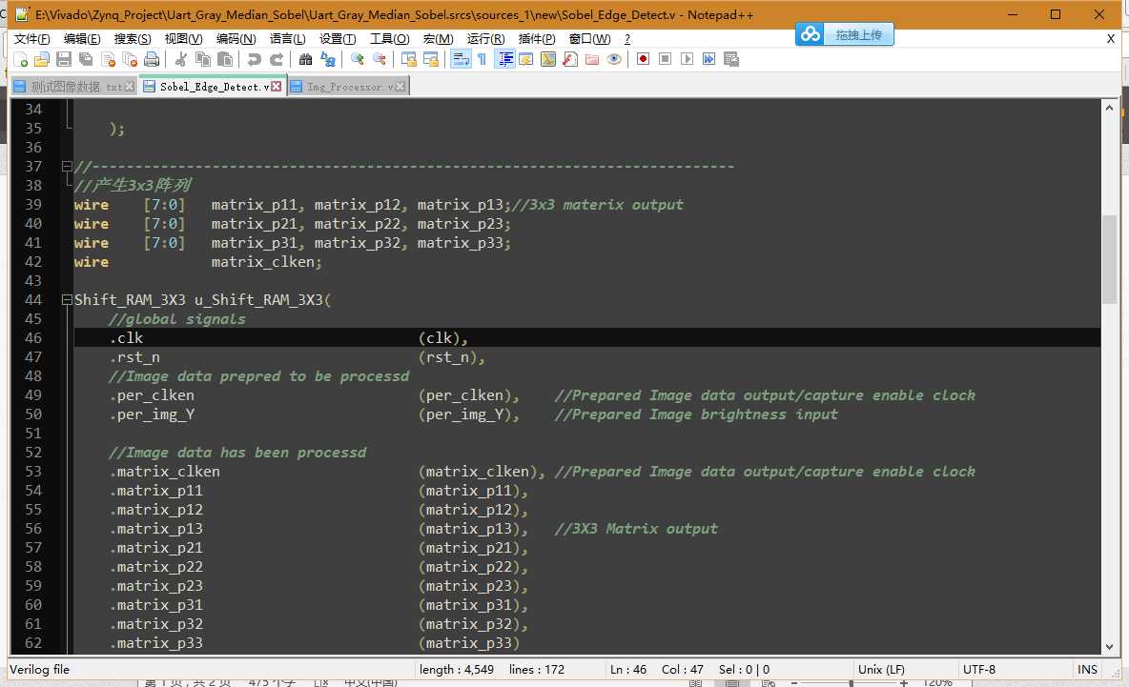The height and width of the screenshot is (687, 1129).
Task: Open the 语言(L) menu
Action: [x=287, y=39]
